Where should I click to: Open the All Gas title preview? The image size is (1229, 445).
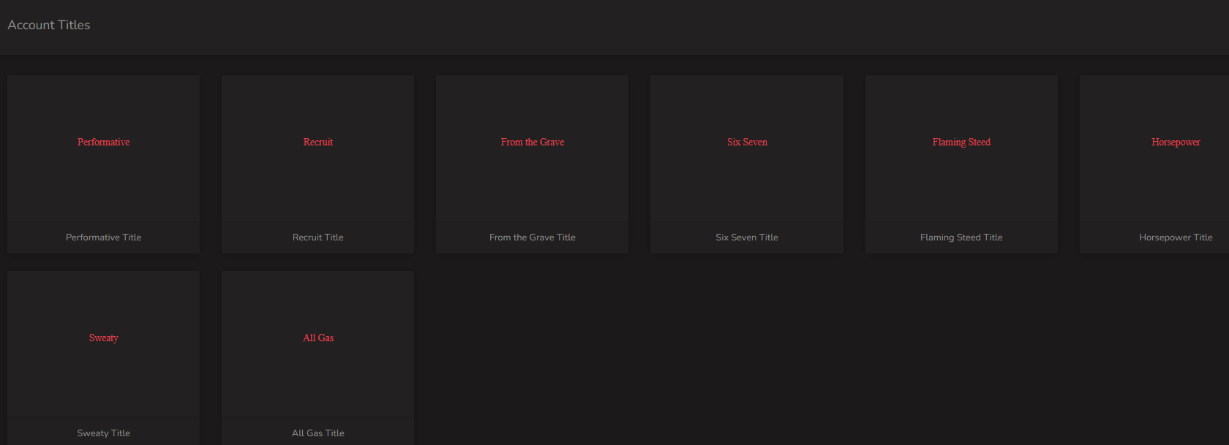[317, 344]
